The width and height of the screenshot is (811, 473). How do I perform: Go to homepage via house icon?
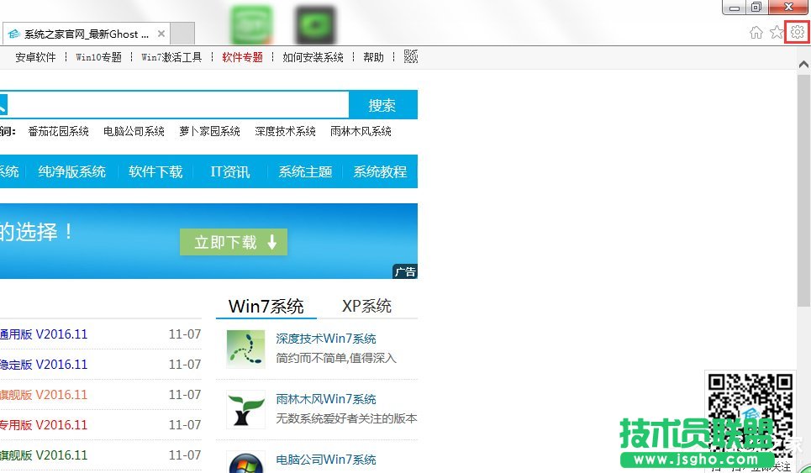click(756, 33)
